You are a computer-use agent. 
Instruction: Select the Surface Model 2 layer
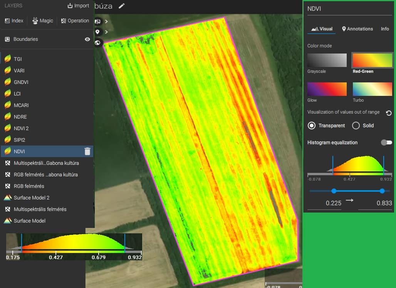pos(32,198)
